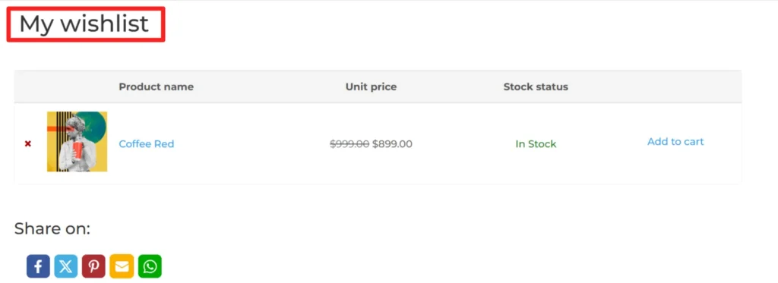Open the Coffee Red product link

click(x=147, y=143)
